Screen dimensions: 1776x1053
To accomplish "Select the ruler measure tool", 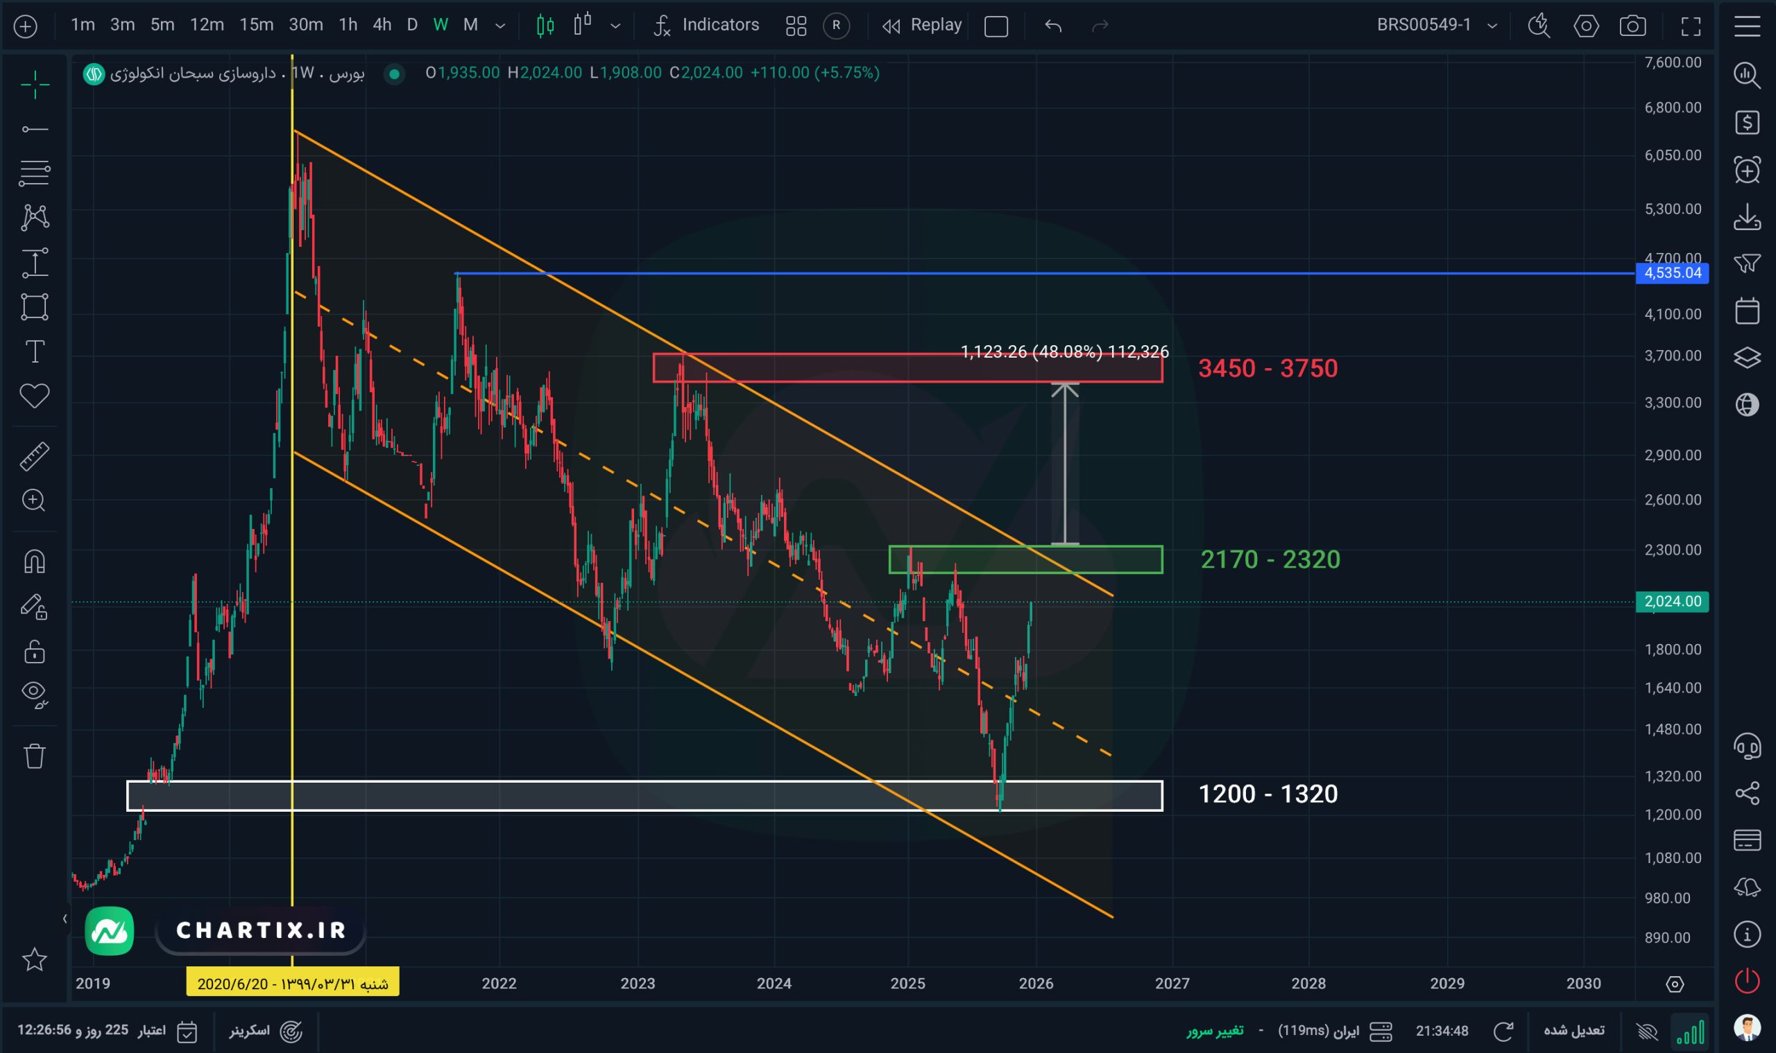I will pos(34,456).
